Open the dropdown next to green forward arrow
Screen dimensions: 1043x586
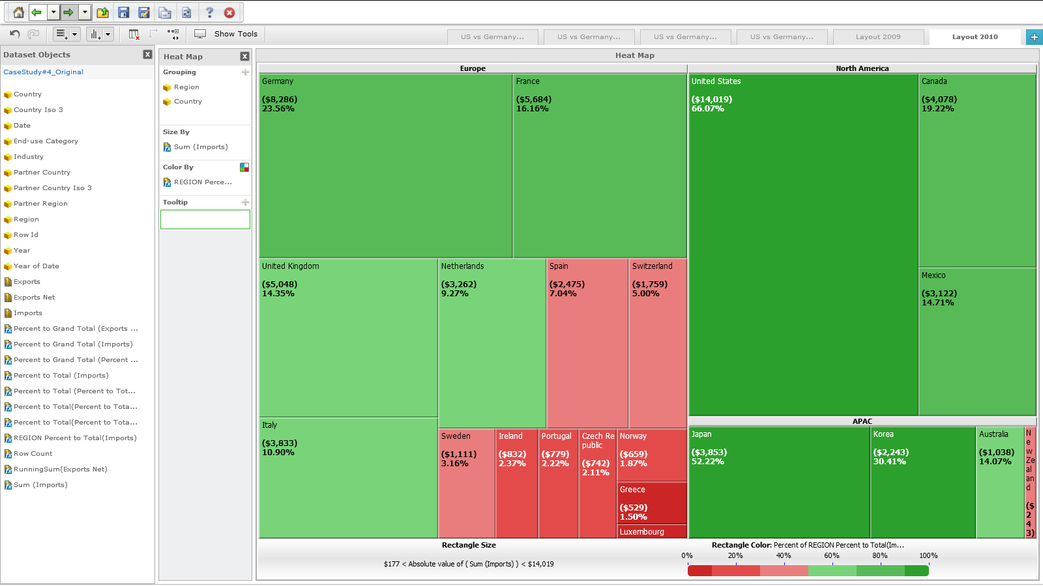[85, 12]
